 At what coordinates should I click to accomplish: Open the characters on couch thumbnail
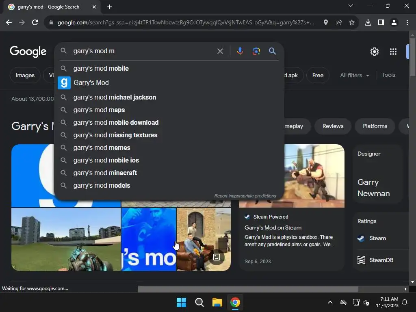point(204,240)
